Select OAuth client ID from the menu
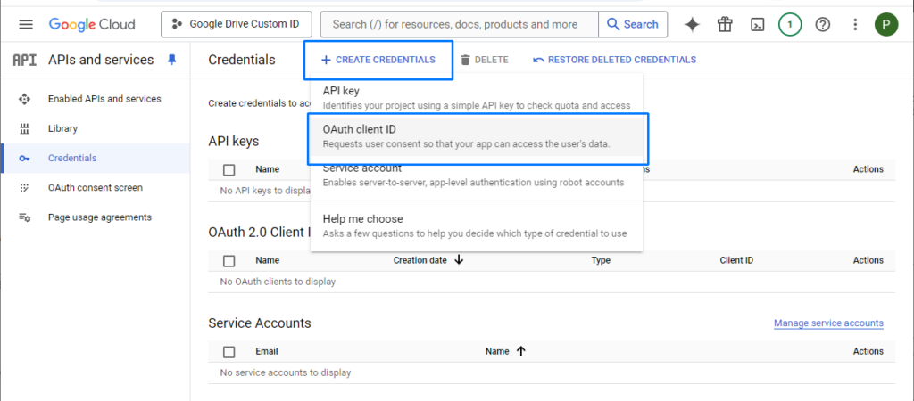The image size is (914, 401). click(x=477, y=136)
